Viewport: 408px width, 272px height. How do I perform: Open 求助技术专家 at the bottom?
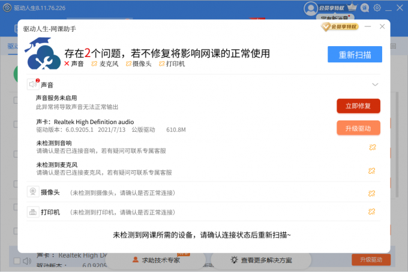pyautogui.click(x=156, y=260)
